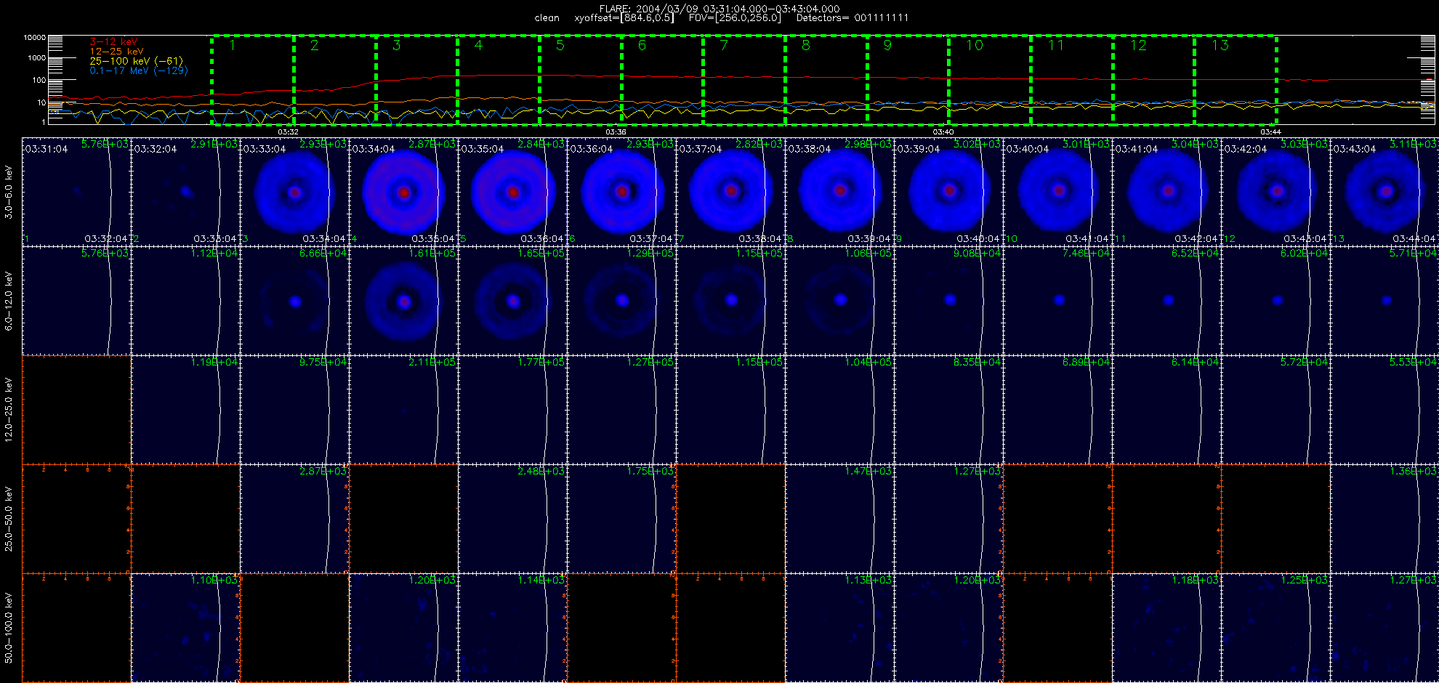1439x683 pixels.
Task: Select interval 12 box on the light curve
Action: coord(1154,80)
